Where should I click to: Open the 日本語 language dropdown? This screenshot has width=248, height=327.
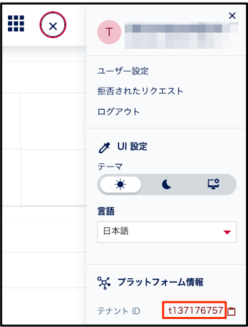click(x=167, y=232)
